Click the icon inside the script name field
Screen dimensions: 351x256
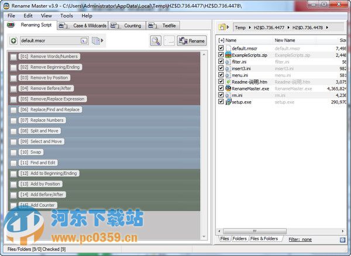pos(84,41)
